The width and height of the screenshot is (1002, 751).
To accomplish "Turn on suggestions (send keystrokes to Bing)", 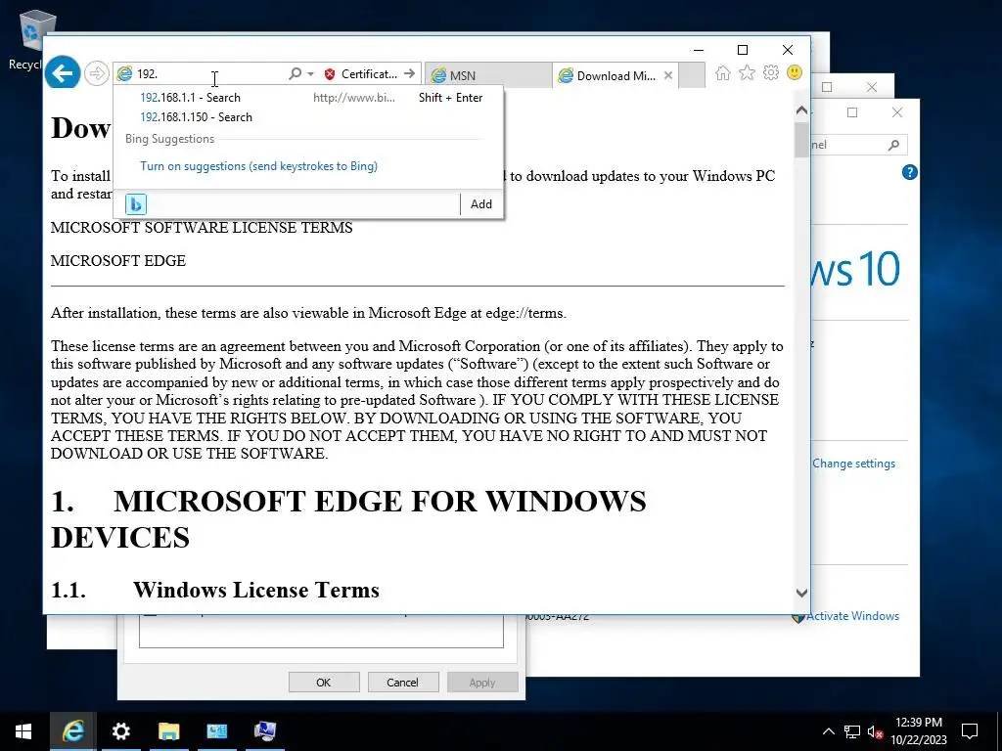I will pos(258,166).
